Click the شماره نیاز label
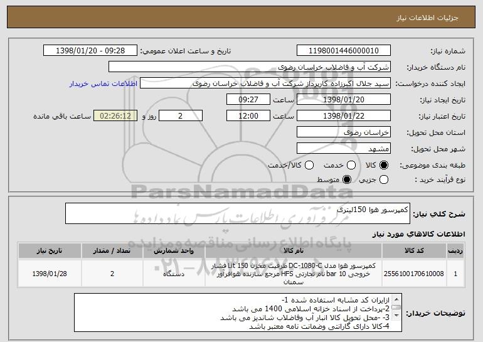Viewport: 483px width, 342px height. pyautogui.click(x=448, y=51)
